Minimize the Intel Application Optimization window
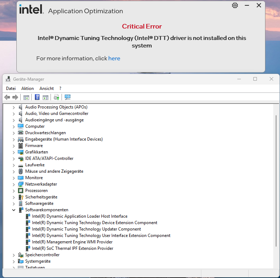 point(247,6)
